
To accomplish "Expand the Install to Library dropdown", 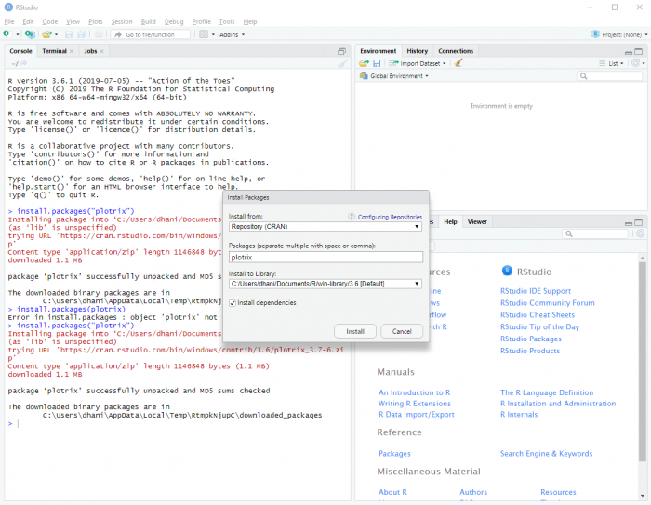I will [325, 284].
